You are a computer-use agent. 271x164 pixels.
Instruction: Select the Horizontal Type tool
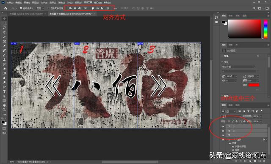click(4, 91)
